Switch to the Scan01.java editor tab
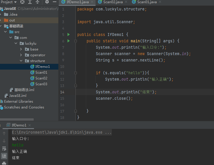The height and width of the screenshot is (165, 214). 147,2
